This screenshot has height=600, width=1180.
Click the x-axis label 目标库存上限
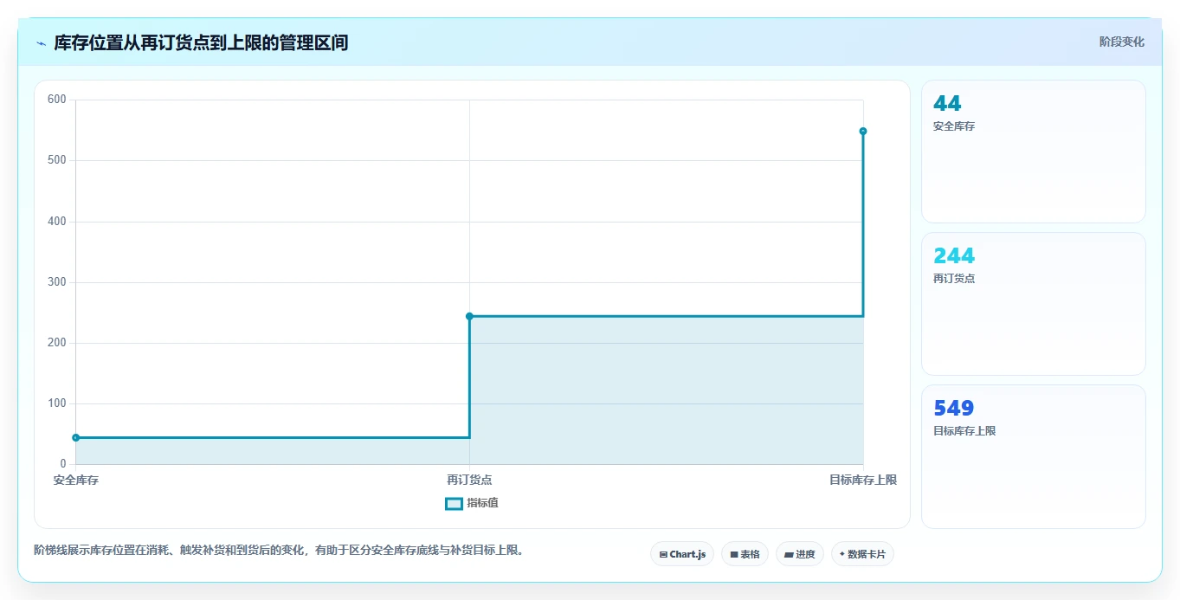[x=863, y=480]
